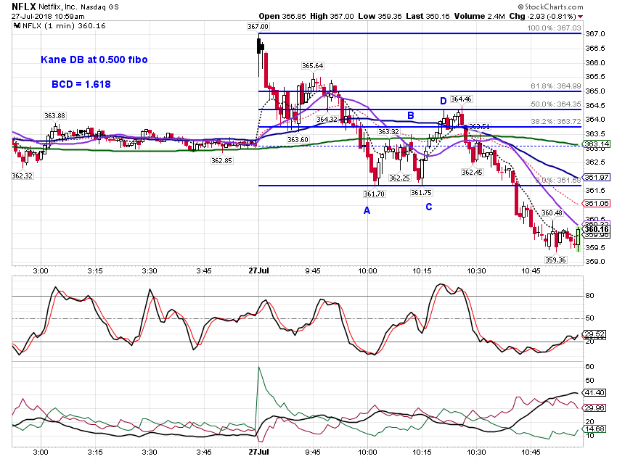Click the blue pattern point label B
617x459 pixels.
(410, 115)
